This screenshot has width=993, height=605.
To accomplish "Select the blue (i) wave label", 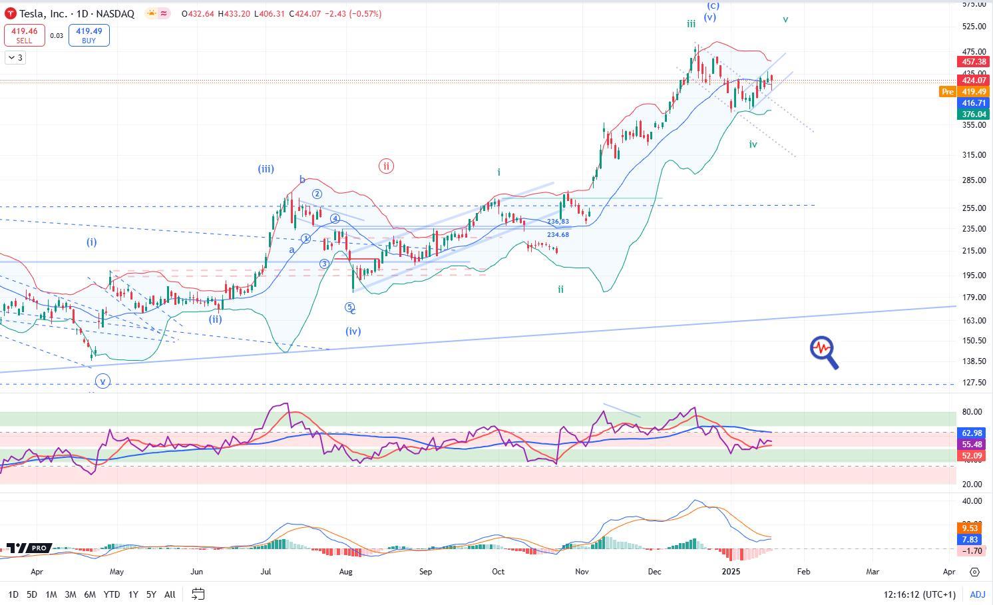I will (x=91, y=242).
